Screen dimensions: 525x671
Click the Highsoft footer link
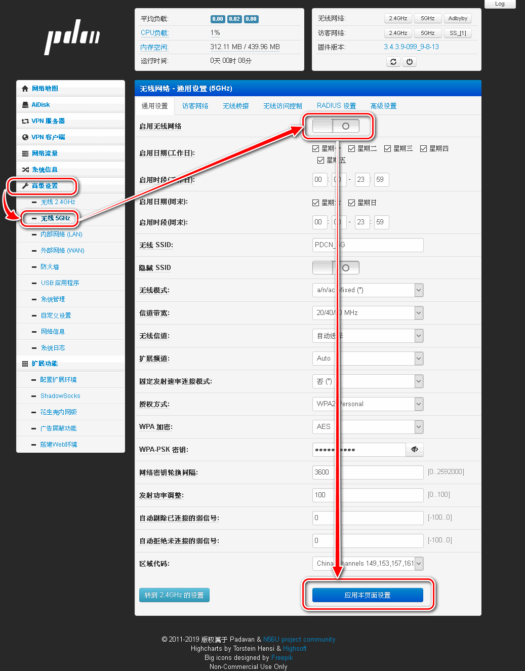295,648
